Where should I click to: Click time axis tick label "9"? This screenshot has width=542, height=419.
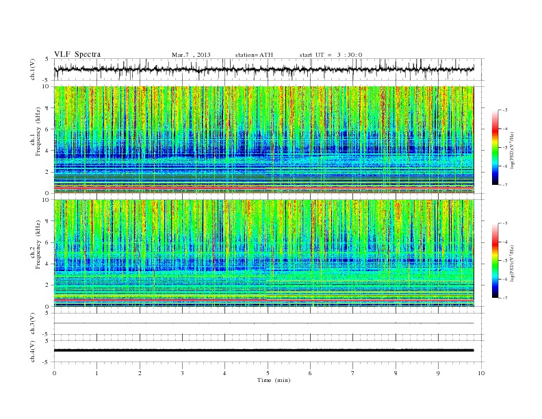point(438,373)
